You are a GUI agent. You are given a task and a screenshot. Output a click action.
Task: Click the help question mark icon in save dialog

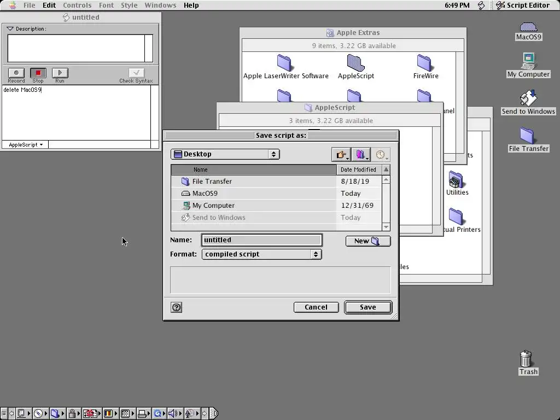(177, 307)
